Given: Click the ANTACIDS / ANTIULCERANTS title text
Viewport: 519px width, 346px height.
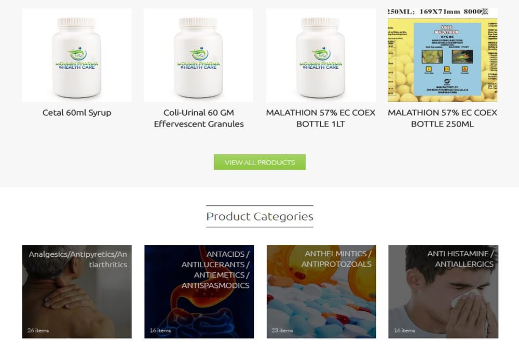Looking at the screenshot, I should (x=215, y=270).
